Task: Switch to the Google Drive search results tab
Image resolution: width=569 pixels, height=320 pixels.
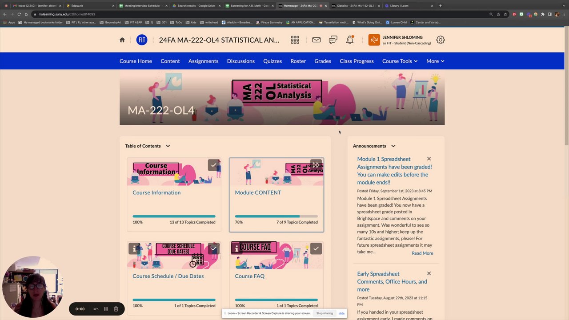Action: point(196,6)
